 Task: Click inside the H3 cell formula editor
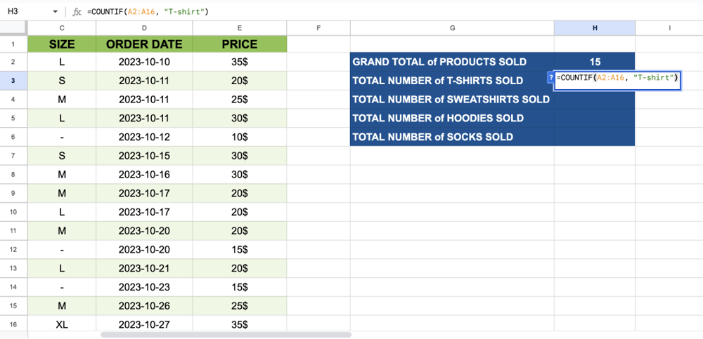click(x=617, y=78)
